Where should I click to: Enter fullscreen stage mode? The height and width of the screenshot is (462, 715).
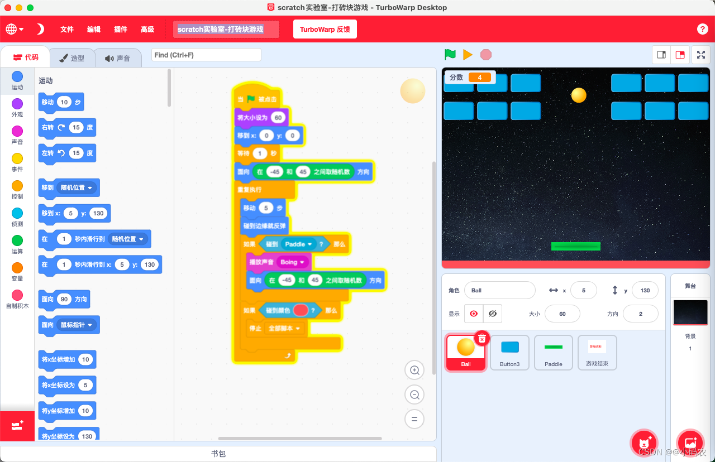click(x=701, y=55)
